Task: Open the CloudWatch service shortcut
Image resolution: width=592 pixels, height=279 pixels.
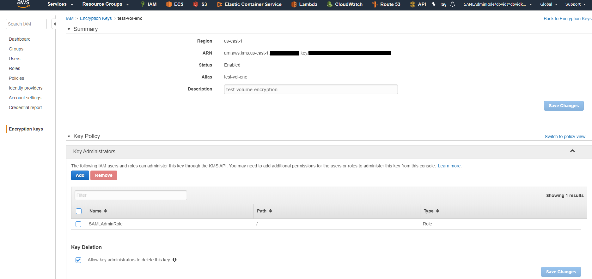Action: coord(345,4)
